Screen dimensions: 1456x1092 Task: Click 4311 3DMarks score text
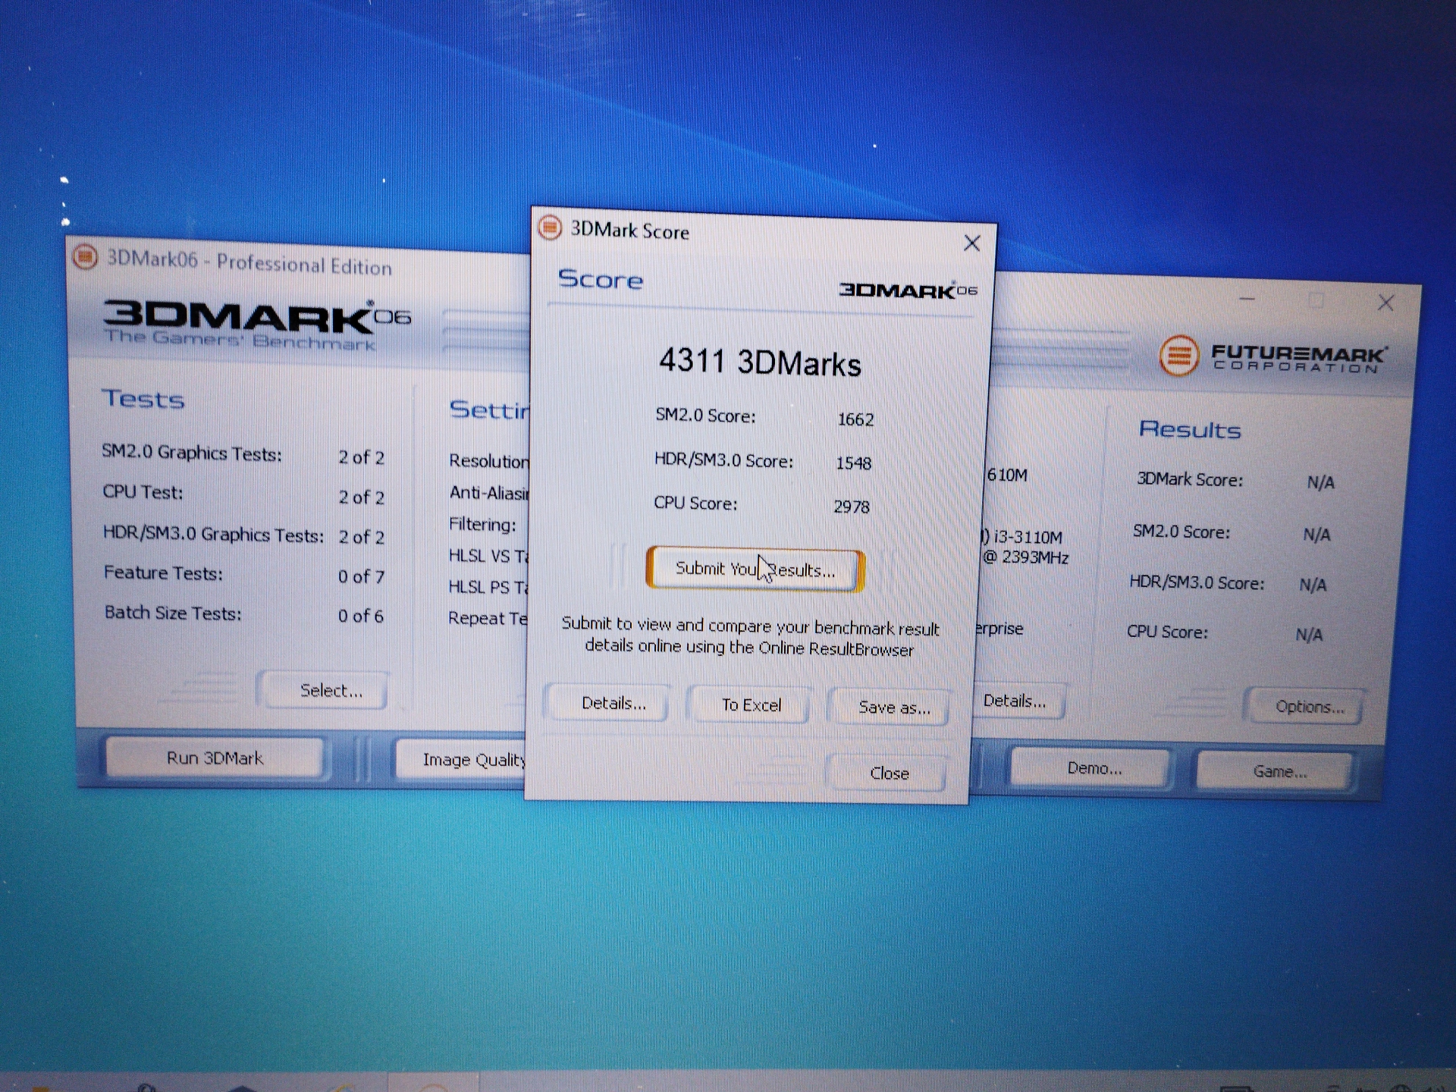click(760, 362)
